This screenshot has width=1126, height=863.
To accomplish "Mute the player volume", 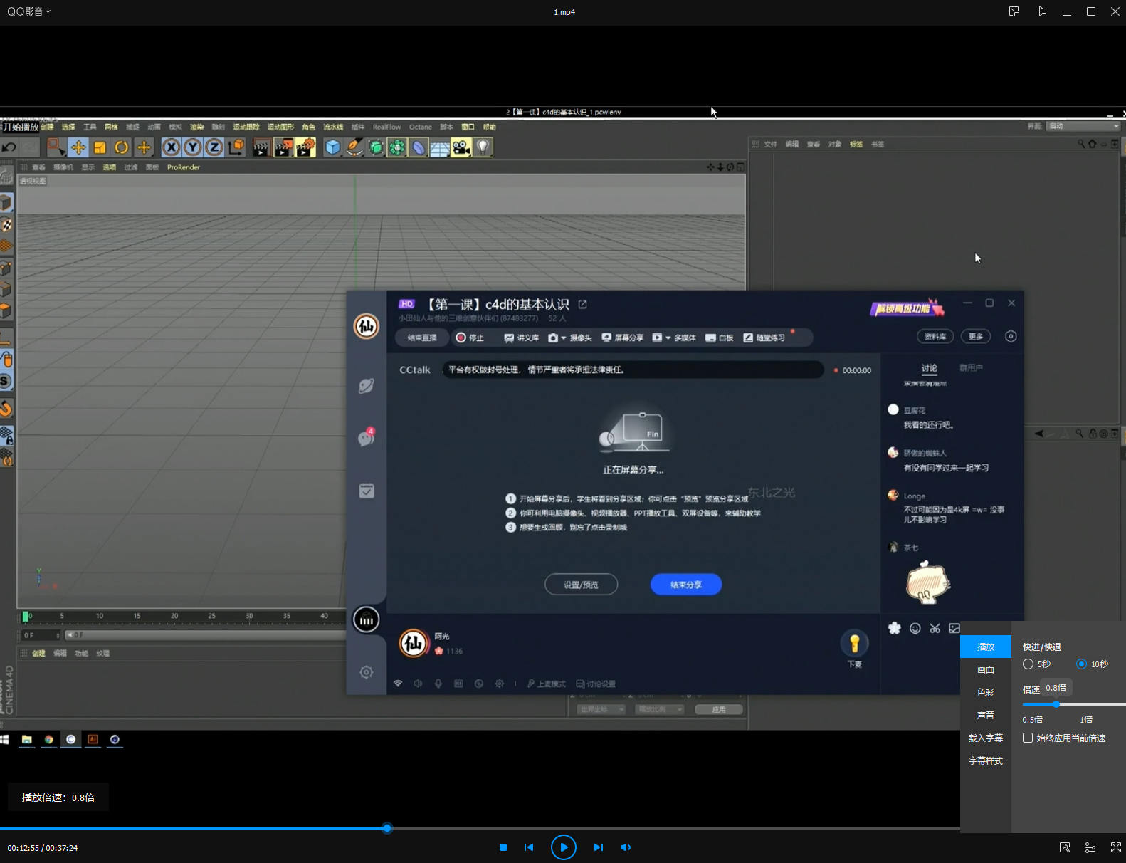I will coord(625,847).
